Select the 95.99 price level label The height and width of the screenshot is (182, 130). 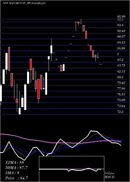tap(121, 17)
